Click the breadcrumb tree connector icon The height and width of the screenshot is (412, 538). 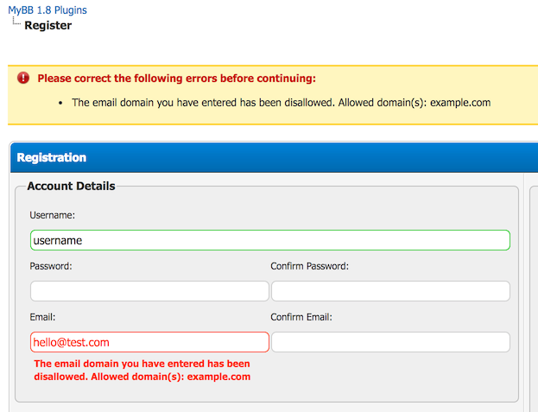[x=16, y=23]
